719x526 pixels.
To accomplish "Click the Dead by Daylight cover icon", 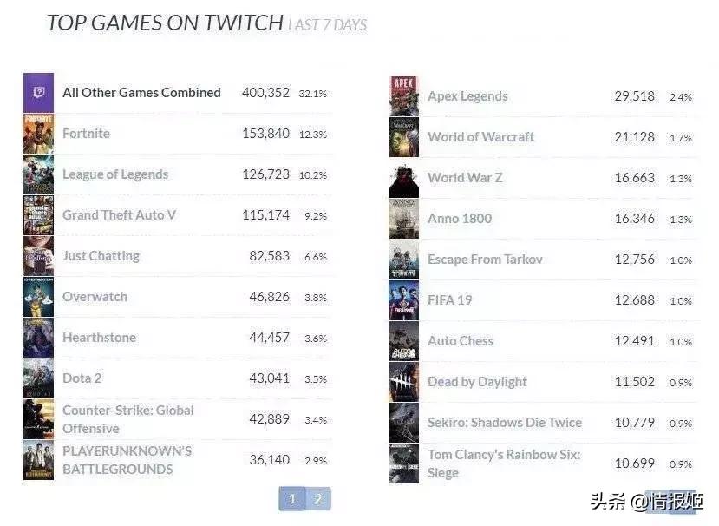I will [x=403, y=382].
